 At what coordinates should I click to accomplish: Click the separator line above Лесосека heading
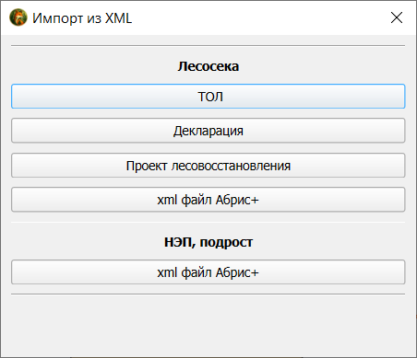pyautogui.click(x=208, y=46)
